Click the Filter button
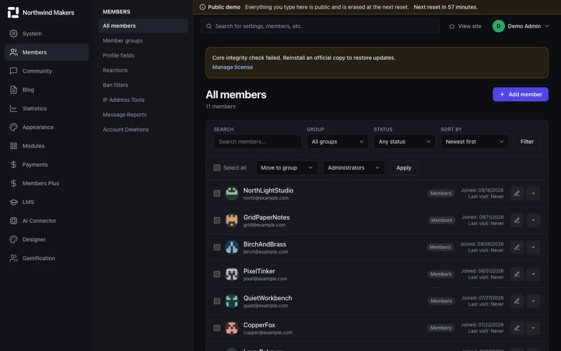Image resolution: width=561 pixels, height=351 pixels. [x=527, y=142]
